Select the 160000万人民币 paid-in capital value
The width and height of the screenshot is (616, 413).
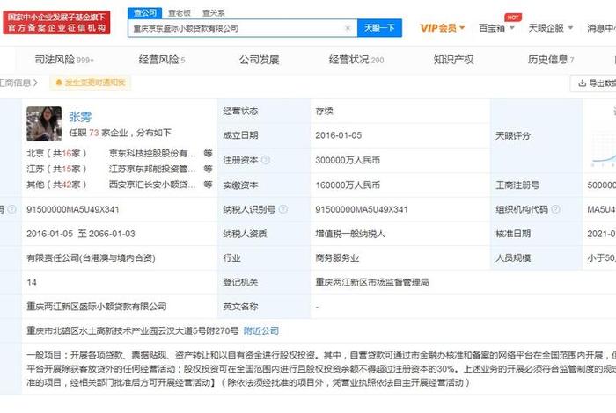(348, 185)
